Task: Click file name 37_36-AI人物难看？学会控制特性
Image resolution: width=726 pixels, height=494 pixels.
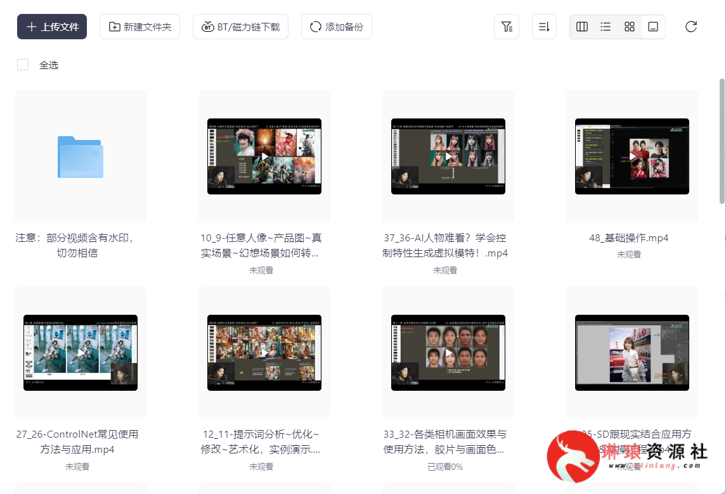Action: click(445, 245)
